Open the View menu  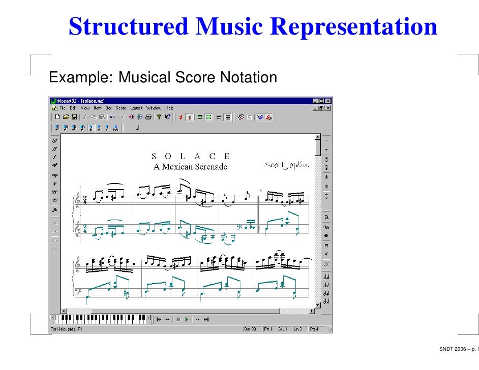[x=85, y=108]
